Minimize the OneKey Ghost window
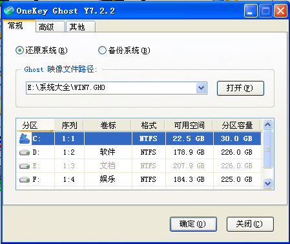 click(251, 11)
